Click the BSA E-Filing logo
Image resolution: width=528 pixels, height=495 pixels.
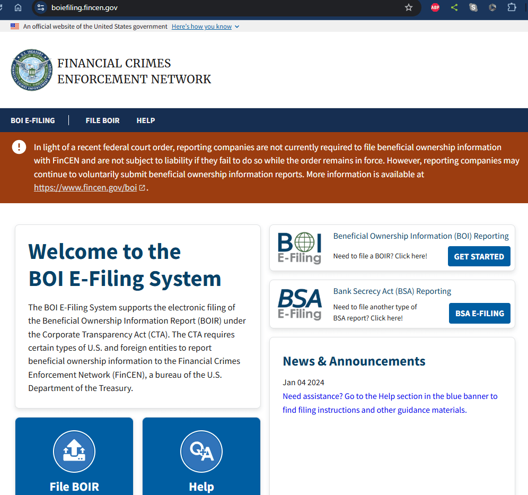click(x=300, y=303)
